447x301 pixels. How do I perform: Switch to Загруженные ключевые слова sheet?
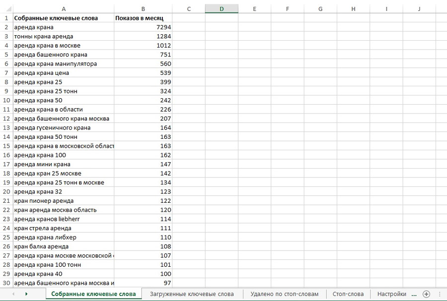192,294
